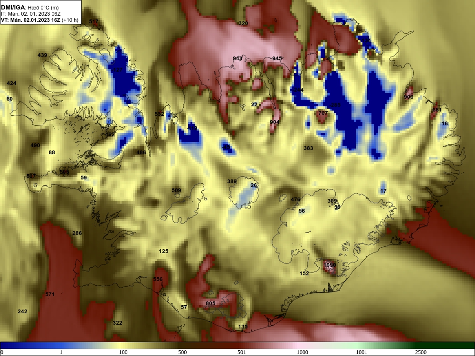Click the value 286 on the map
The width and height of the screenshot is (475, 356).
point(77,233)
